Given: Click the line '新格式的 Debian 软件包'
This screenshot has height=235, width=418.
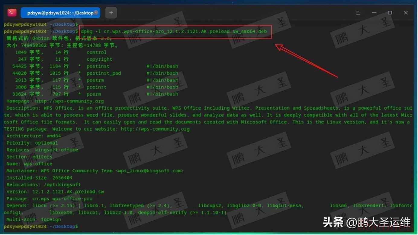Looking at the screenshot, I should coord(59,38).
